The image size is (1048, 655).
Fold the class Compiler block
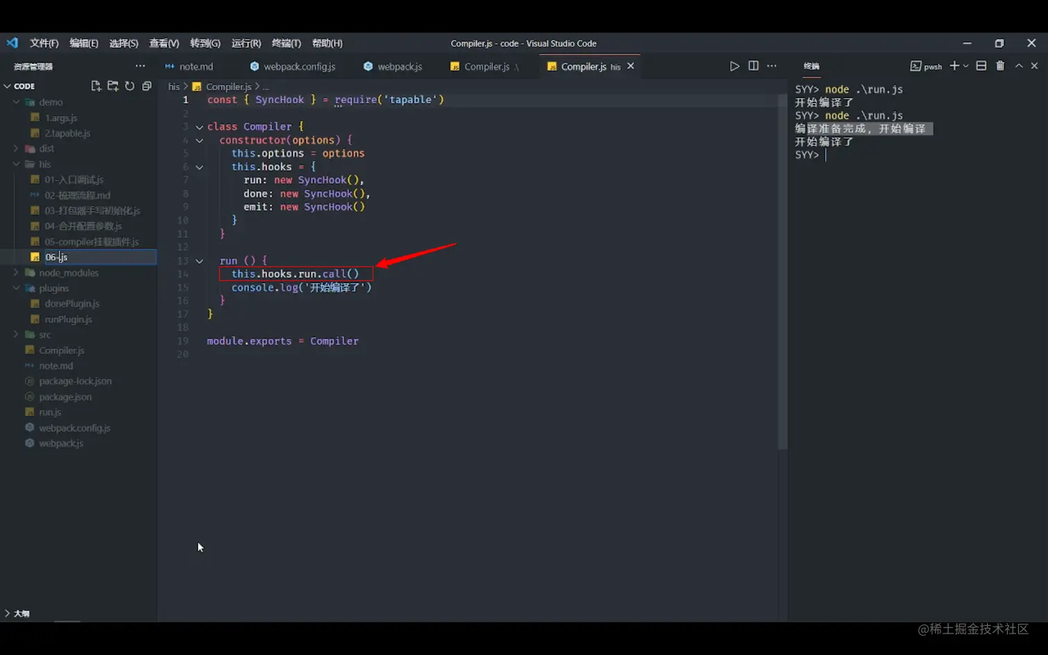click(x=200, y=127)
